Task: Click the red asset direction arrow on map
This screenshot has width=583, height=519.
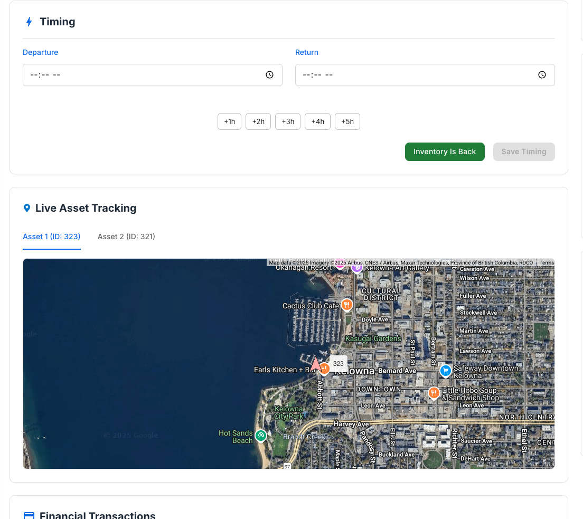Action: click(x=315, y=364)
